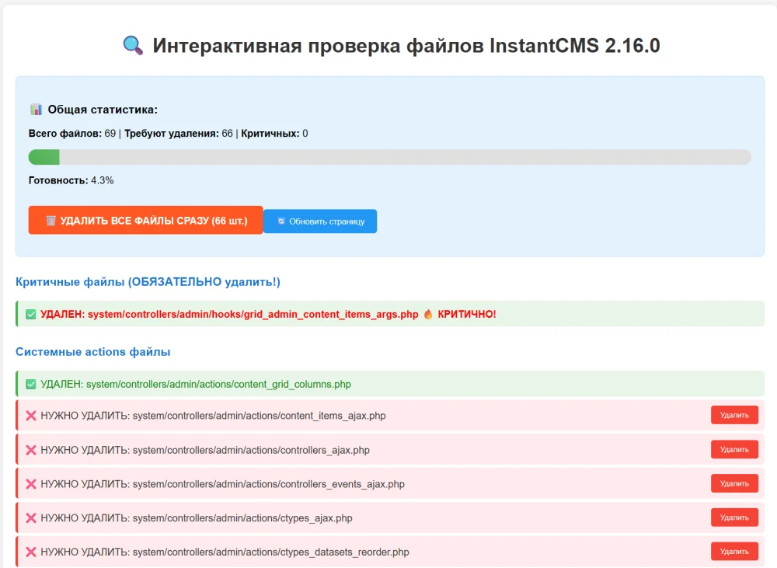Screen dimensions: 777x568
Task: Click the red X icon of controllers_events_ajax.php row
Action: [x=31, y=484]
